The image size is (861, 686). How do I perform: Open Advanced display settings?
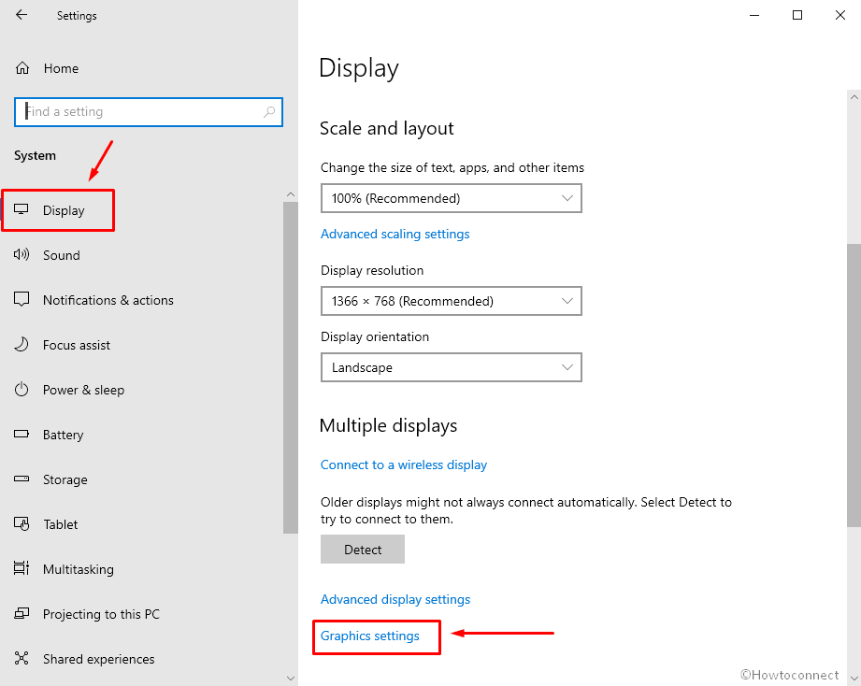click(x=395, y=599)
